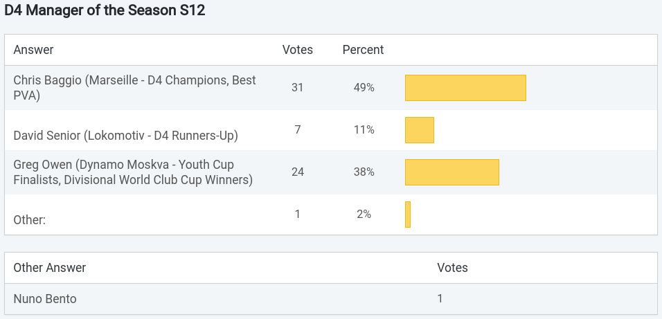Click the Chris Baggio percentage bar

pos(465,88)
